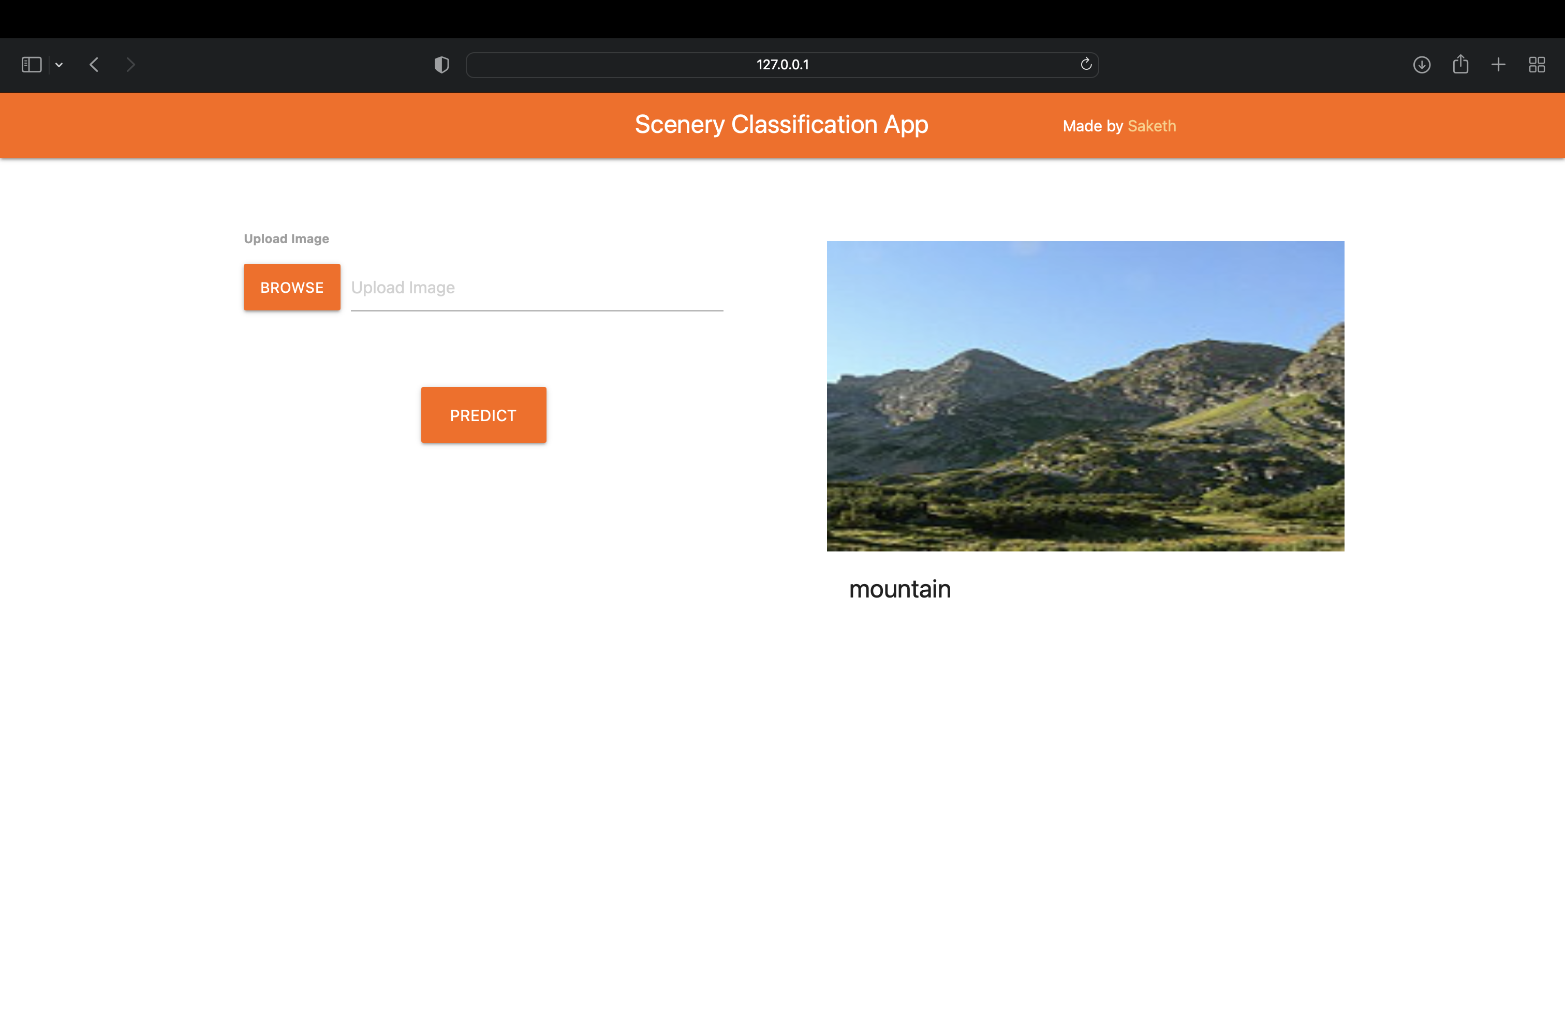This screenshot has width=1565, height=1016.
Task: Click the grey 'Upload Image' label above Browse
Action: (286, 238)
